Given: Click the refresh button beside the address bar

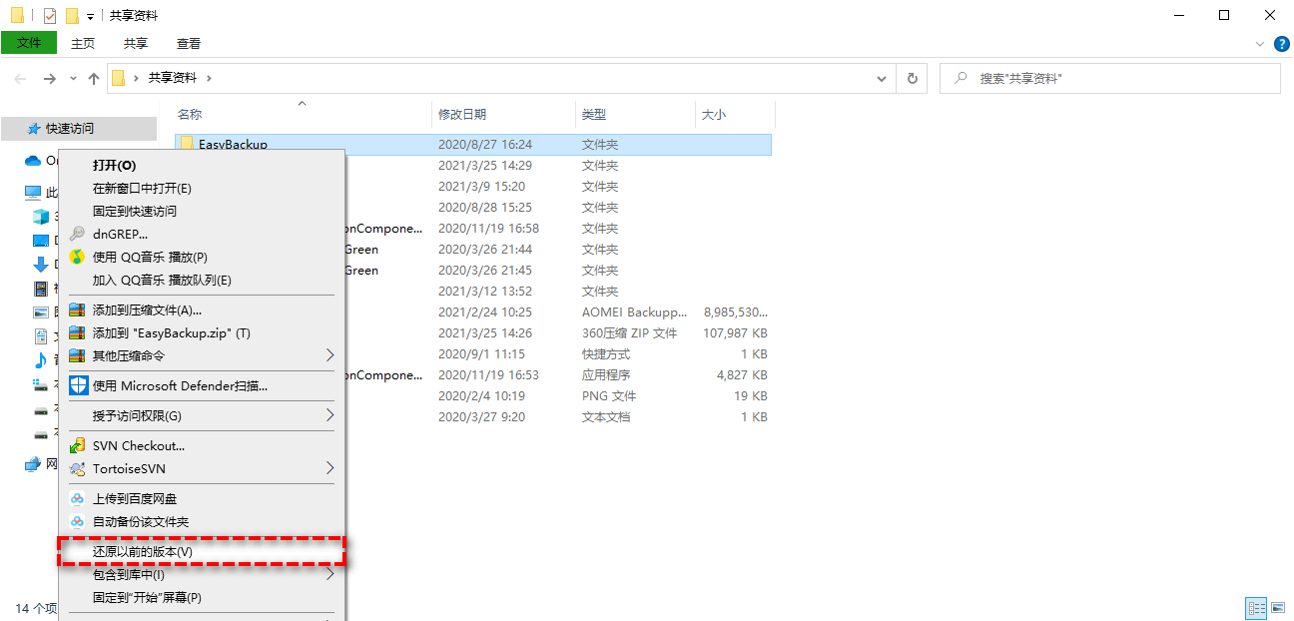Looking at the screenshot, I should (x=911, y=77).
